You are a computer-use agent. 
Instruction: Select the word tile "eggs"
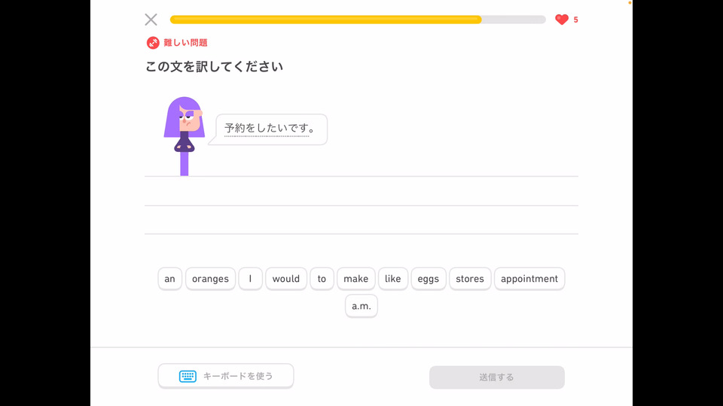click(429, 278)
